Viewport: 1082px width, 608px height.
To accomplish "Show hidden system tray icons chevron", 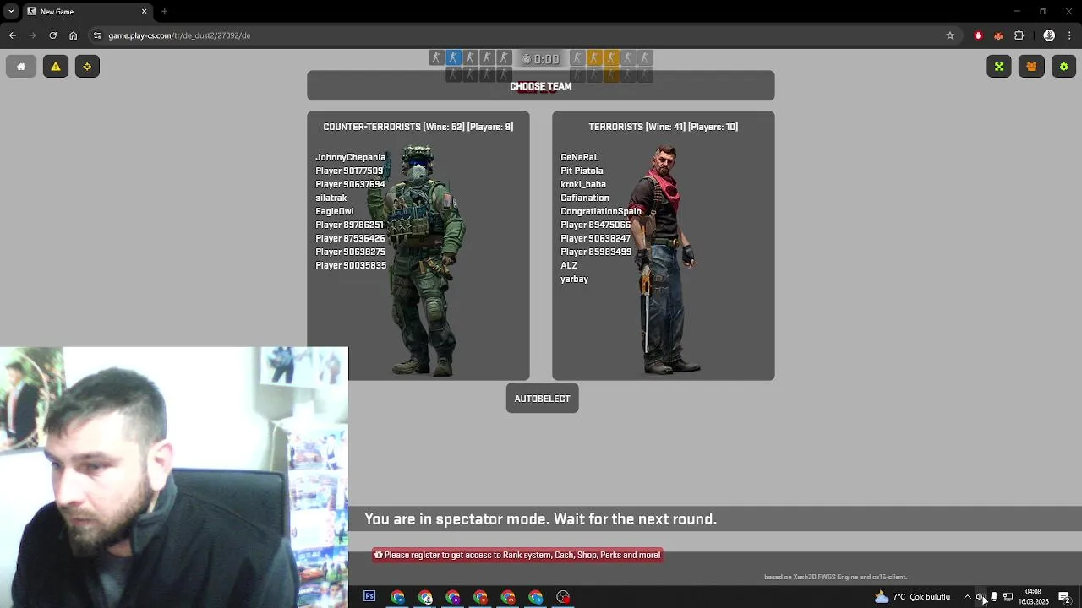I will pyautogui.click(x=967, y=597).
